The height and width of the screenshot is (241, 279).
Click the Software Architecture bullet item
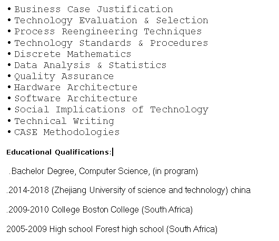(x=76, y=99)
